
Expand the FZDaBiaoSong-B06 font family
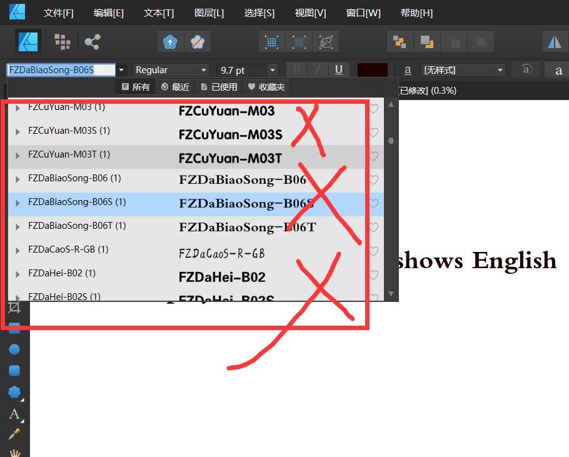[x=18, y=179]
